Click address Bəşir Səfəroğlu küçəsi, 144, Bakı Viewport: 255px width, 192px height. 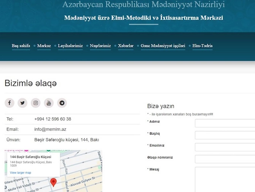(x=67, y=140)
